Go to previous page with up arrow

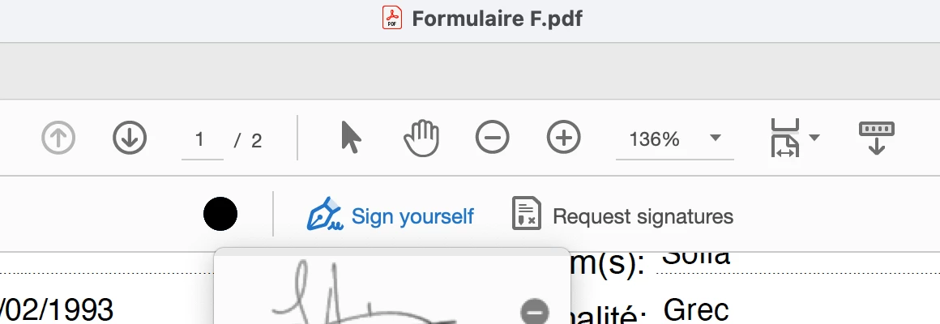point(58,138)
